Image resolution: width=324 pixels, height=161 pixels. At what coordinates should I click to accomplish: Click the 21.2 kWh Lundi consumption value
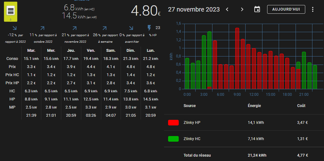click(150, 59)
